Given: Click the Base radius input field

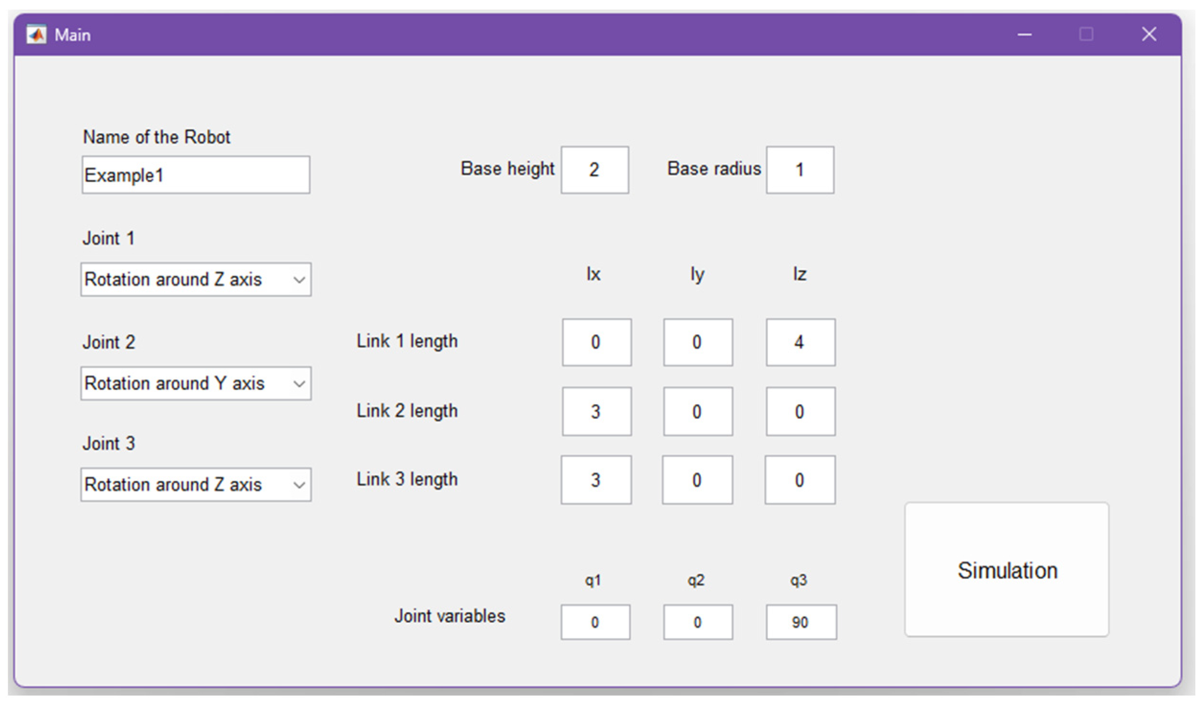Looking at the screenshot, I should tap(800, 170).
